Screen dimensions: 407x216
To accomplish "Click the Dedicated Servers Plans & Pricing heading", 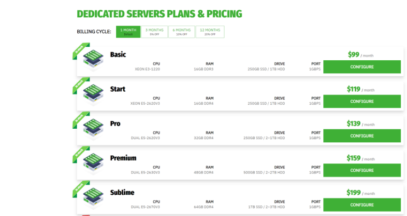I will tap(160, 14).
